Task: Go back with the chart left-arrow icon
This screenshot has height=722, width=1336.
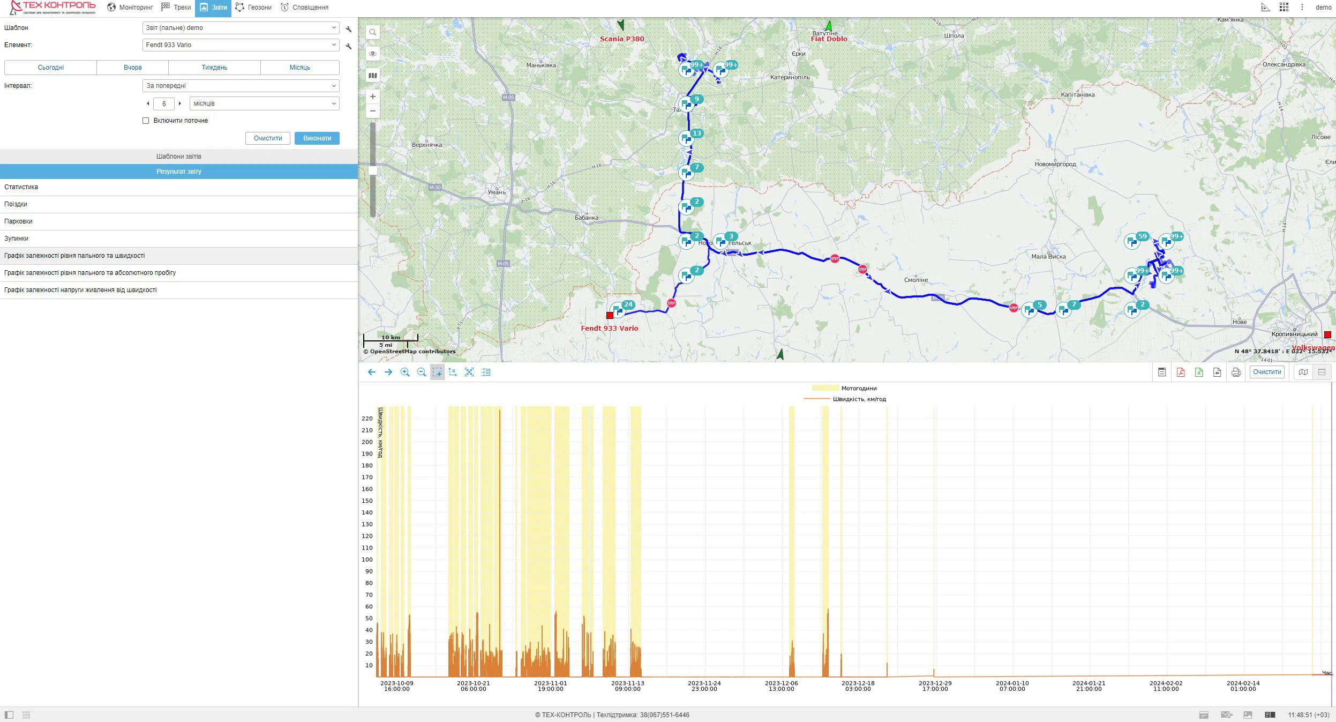Action: pyautogui.click(x=372, y=372)
